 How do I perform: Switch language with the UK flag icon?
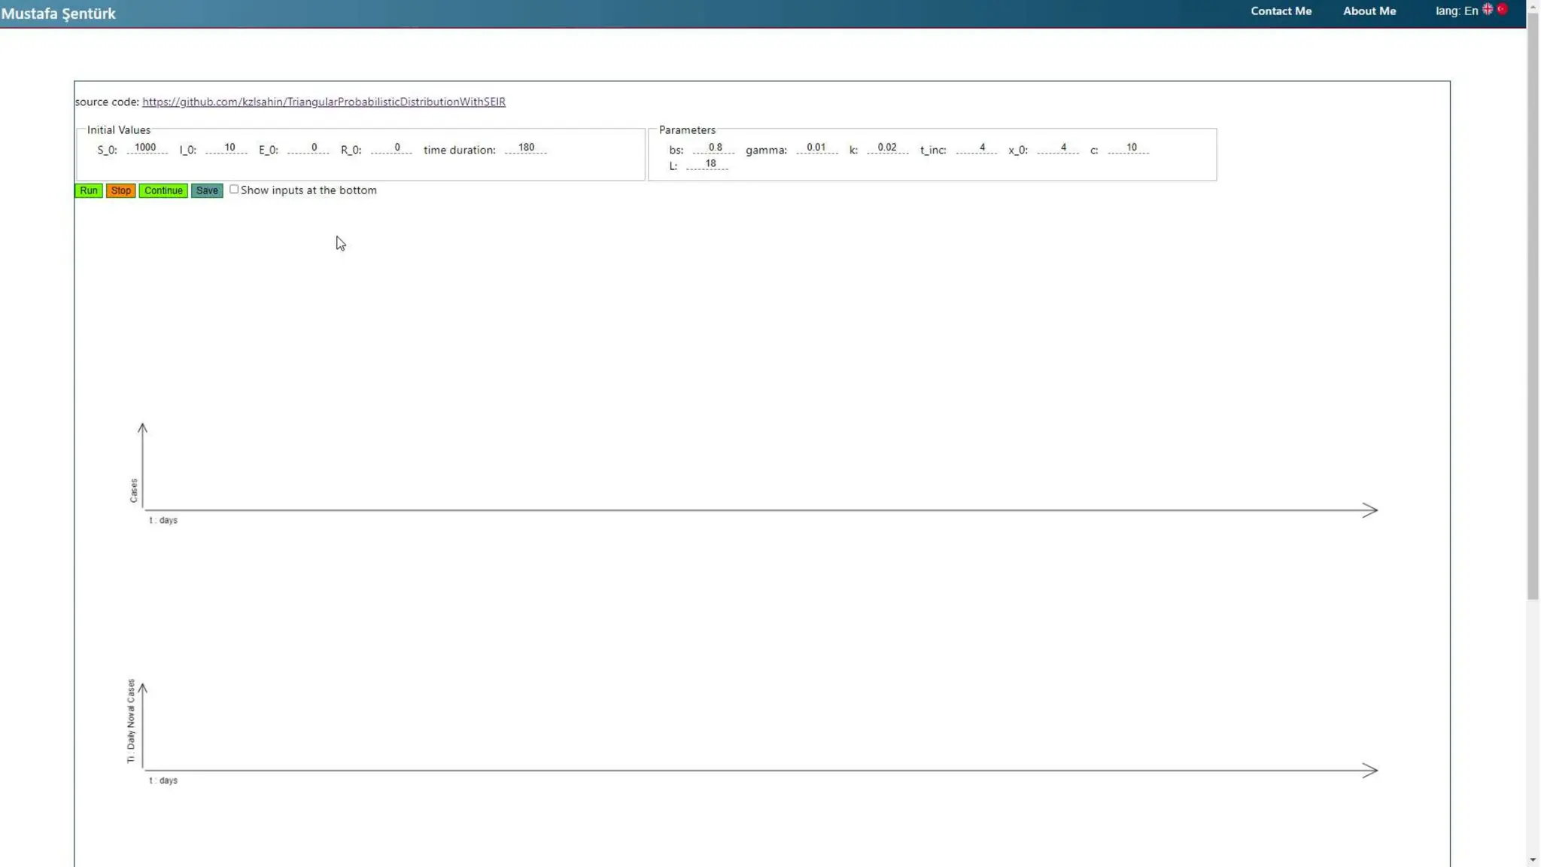click(1488, 10)
